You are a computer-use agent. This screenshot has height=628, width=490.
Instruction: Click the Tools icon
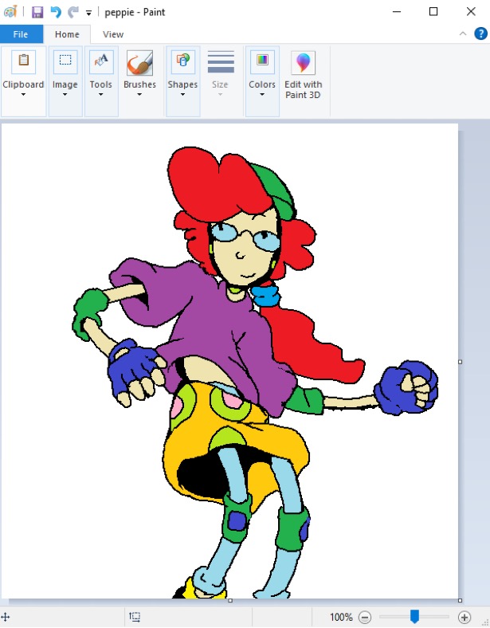click(101, 61)
